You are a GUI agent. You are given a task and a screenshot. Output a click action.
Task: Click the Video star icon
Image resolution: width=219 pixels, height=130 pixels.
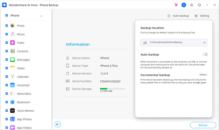click(12, 43)
